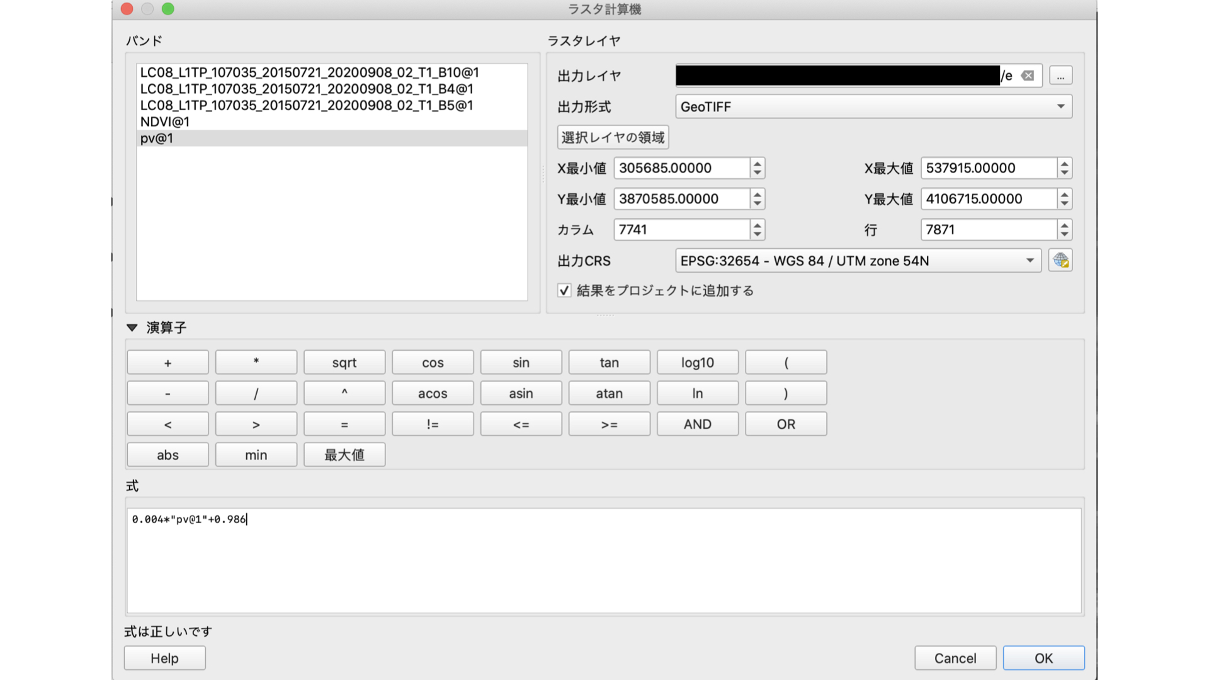The image size is (1209, 680).
Task: Select the pv@1 band row
Action: (x=332, y=138)
